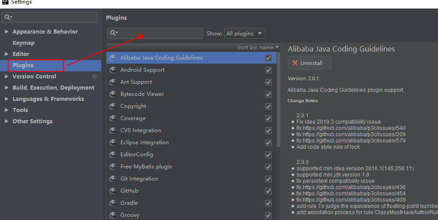Click the p3c issues/579 link text
Screen dimensions: 438x220
point(354,141)
